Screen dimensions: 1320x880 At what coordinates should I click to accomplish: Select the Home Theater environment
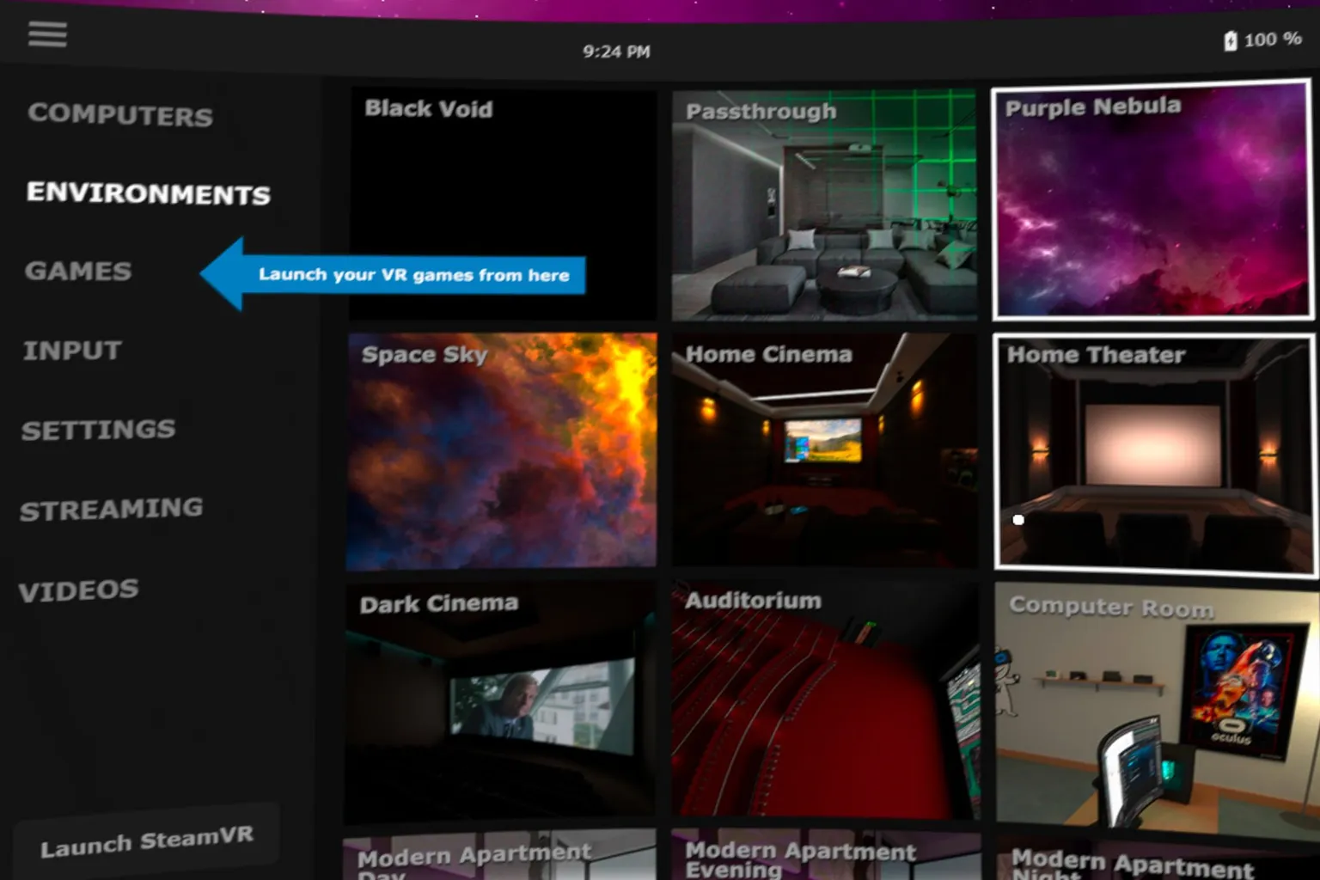(1153, 453)
